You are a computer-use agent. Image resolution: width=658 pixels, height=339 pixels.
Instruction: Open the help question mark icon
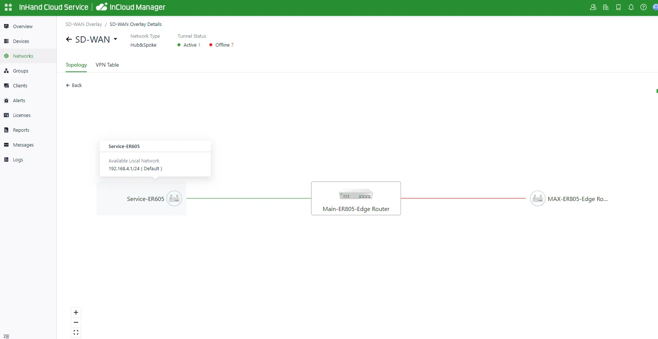tap(644, 7)
